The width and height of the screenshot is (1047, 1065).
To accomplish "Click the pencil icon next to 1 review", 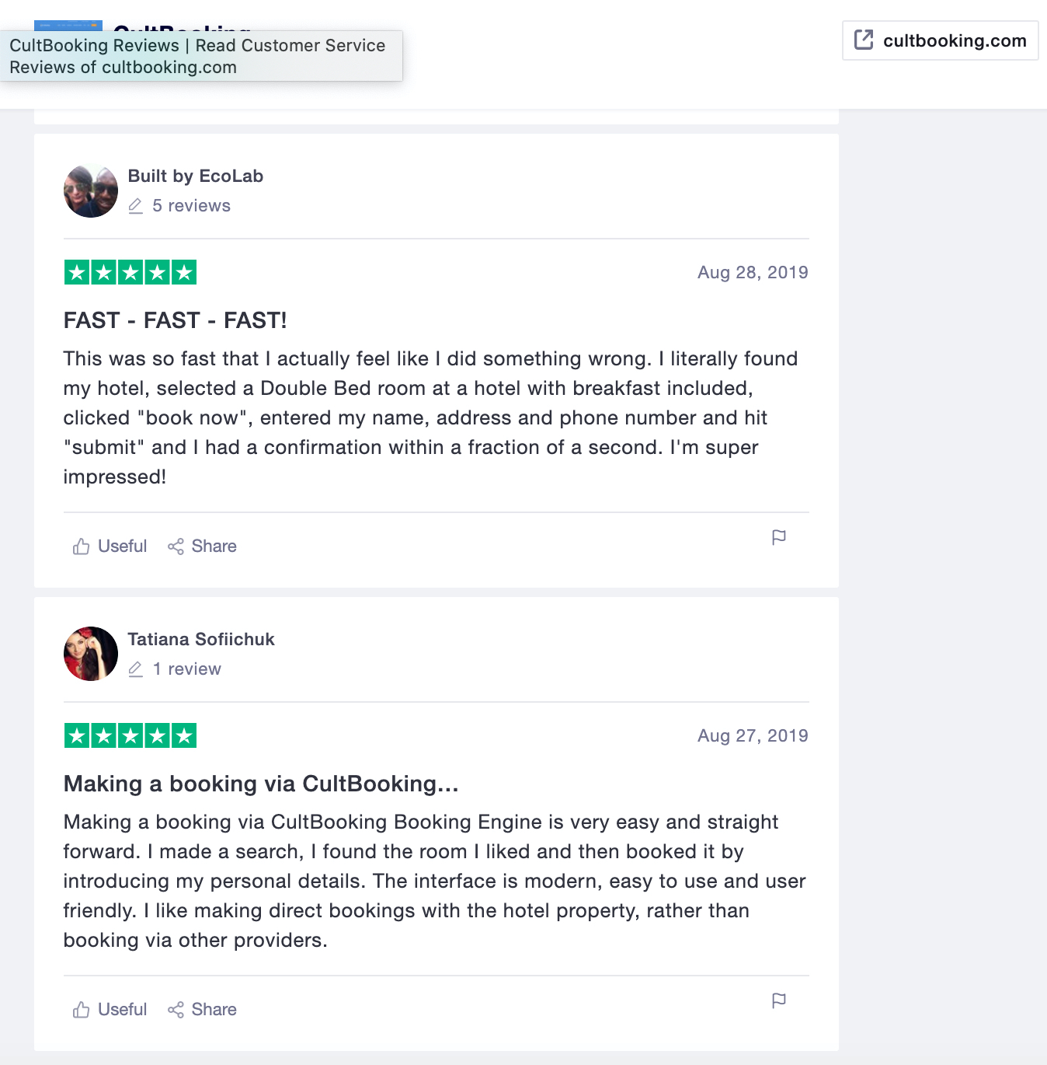I will (136, 669).
